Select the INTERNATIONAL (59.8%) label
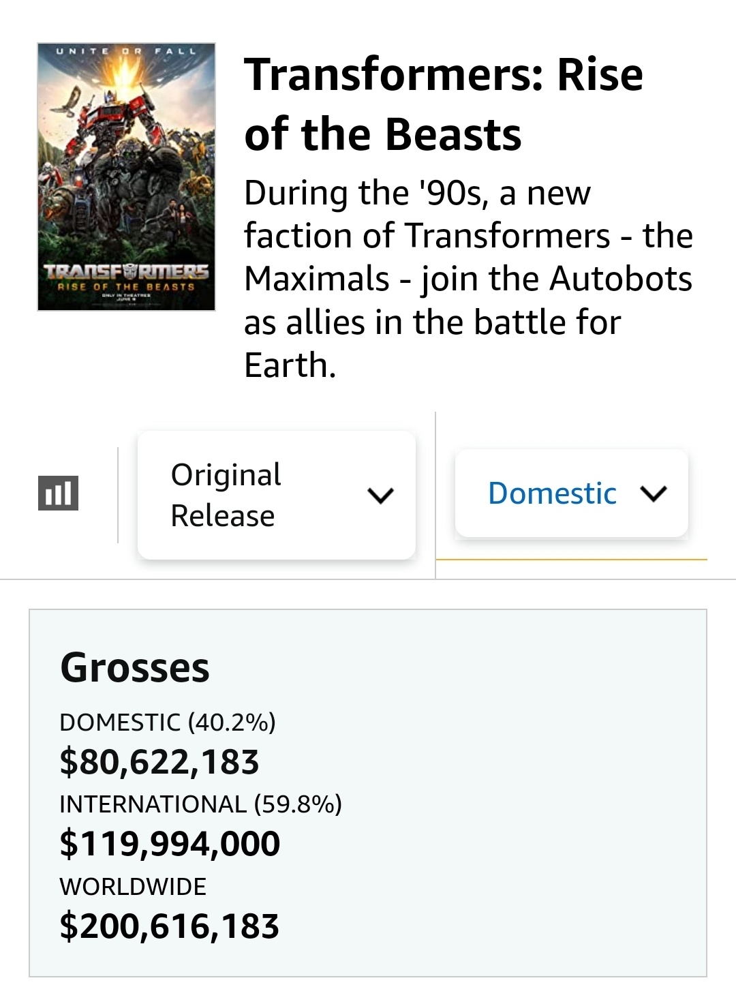 point(201,804)
